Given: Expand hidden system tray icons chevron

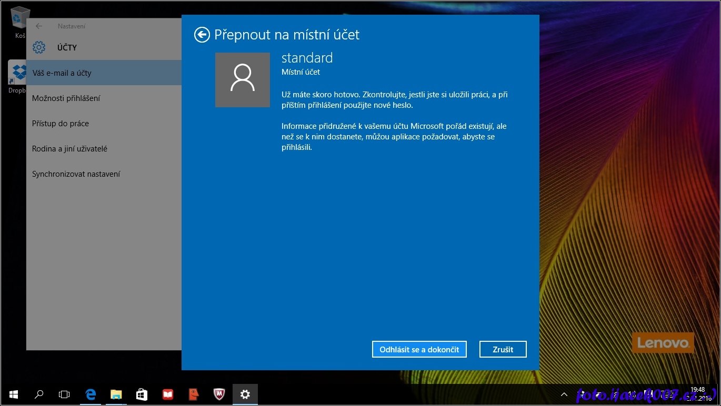Looking at the screenshot, I should click(x=564, y=394).
